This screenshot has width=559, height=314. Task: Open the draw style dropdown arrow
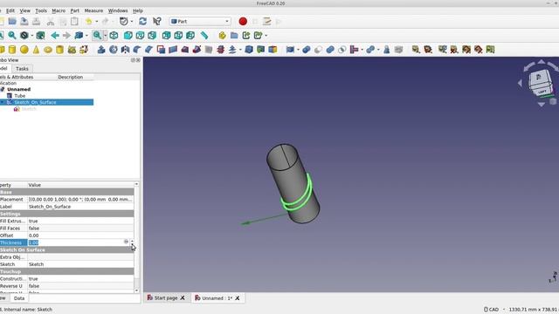click(x=32, y=35)
